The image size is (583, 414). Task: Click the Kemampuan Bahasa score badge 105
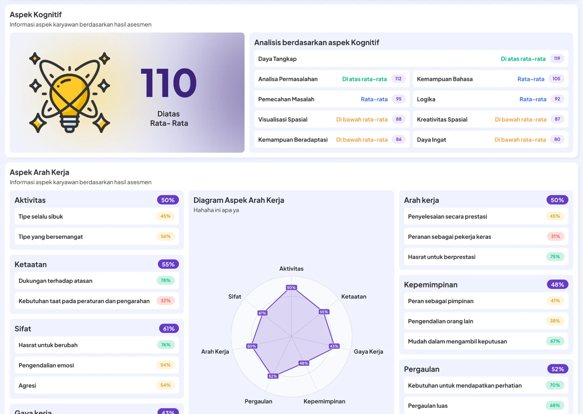tap(556, 79)
